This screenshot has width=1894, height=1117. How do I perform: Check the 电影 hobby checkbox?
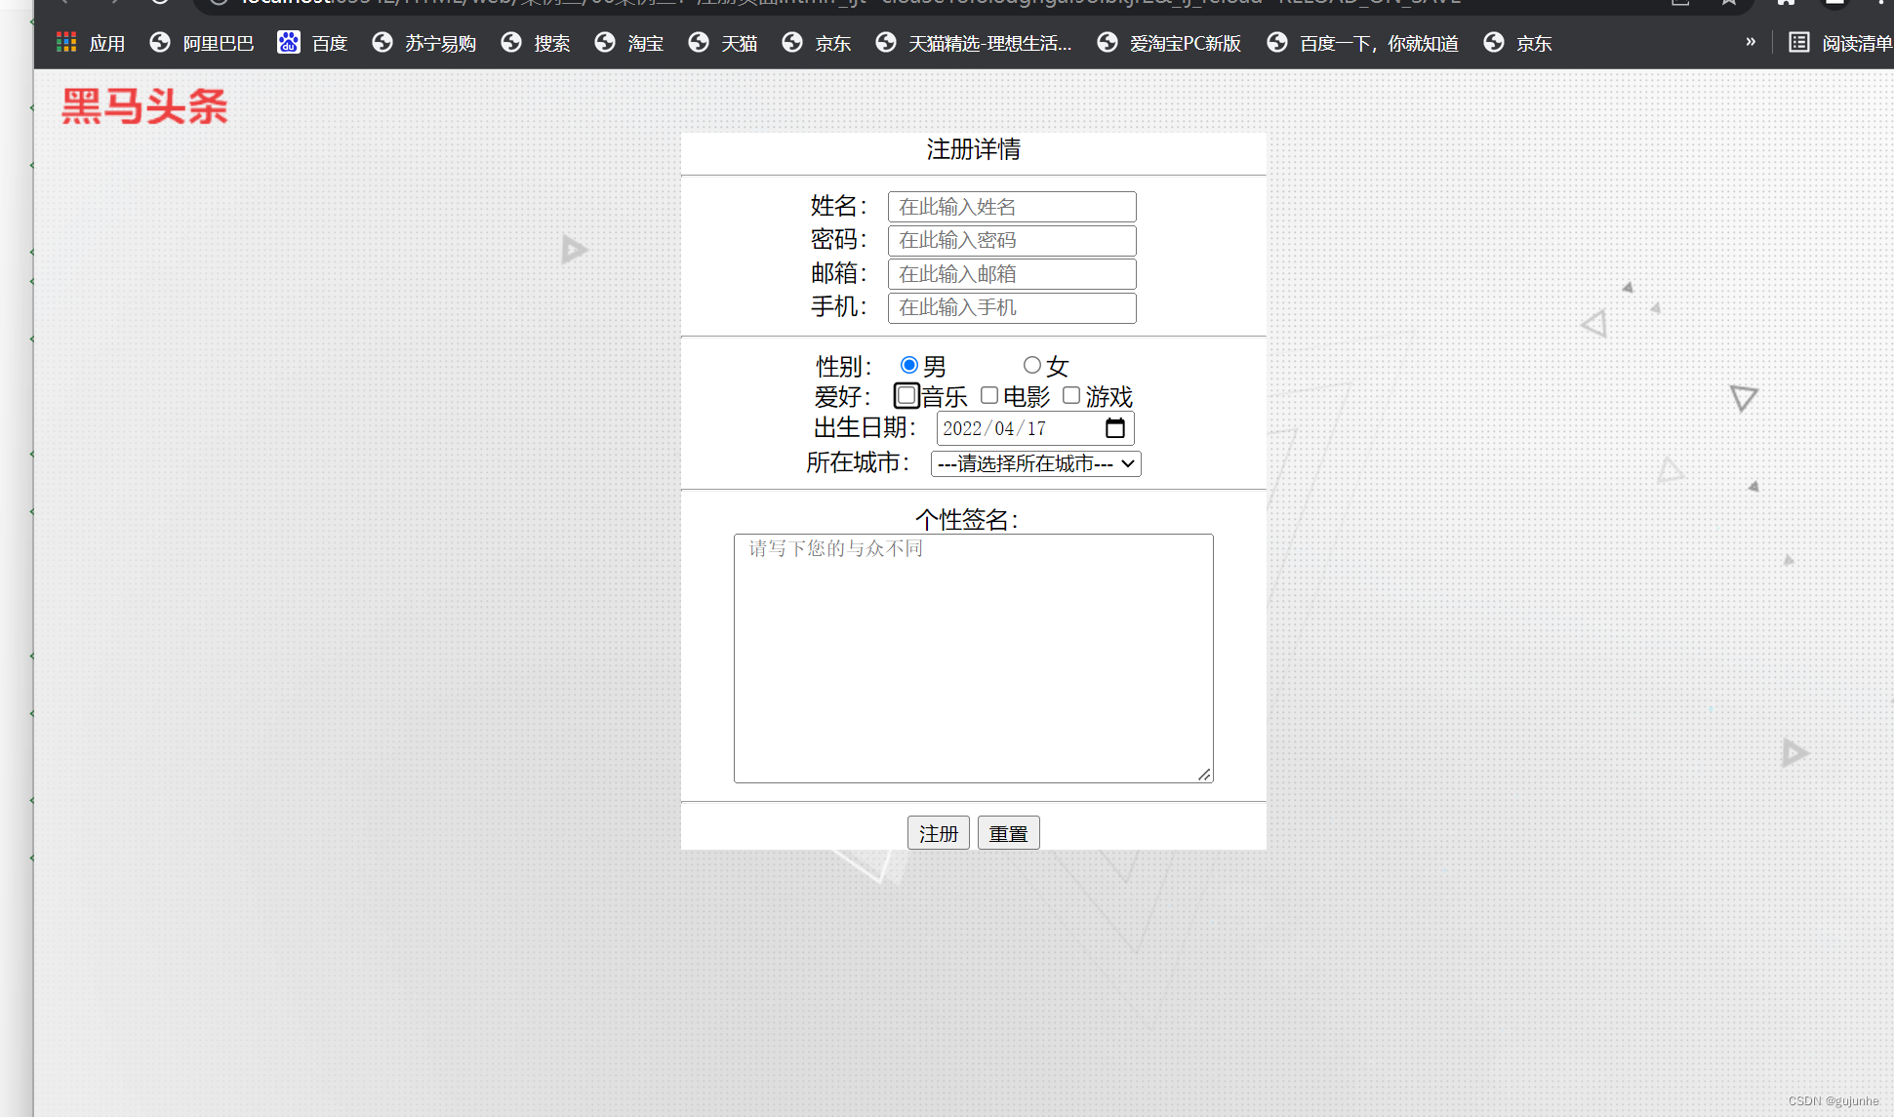[x=989, y=395]
